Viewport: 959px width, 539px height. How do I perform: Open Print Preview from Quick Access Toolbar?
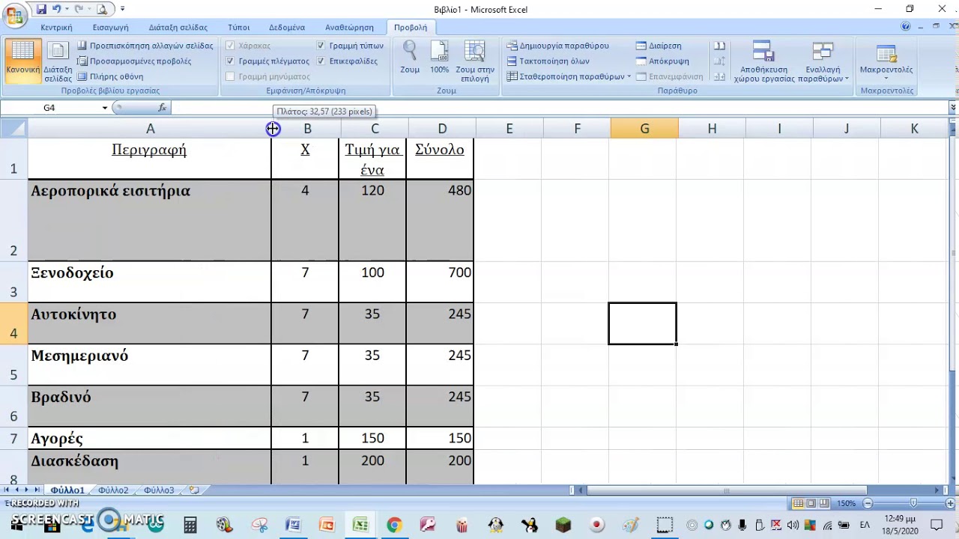pyautogui.click(x=102, y=10)
